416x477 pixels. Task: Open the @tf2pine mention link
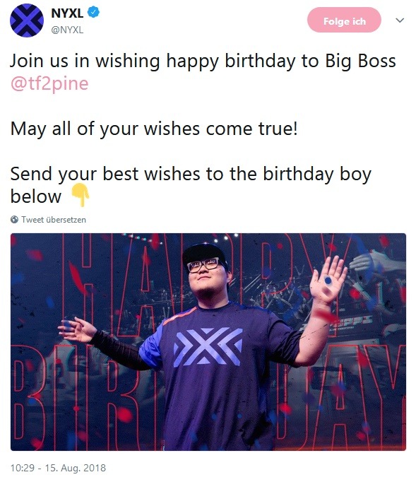coord(49,83)
